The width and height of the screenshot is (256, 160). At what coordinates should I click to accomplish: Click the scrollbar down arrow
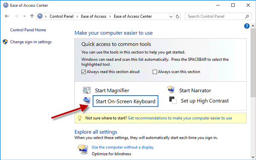tap(253, 157)
